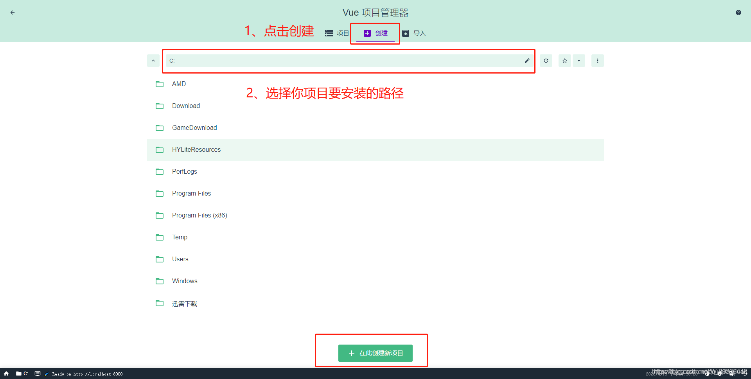
Task: Select the 创建 create tab
Action: (x=375, y=33)
